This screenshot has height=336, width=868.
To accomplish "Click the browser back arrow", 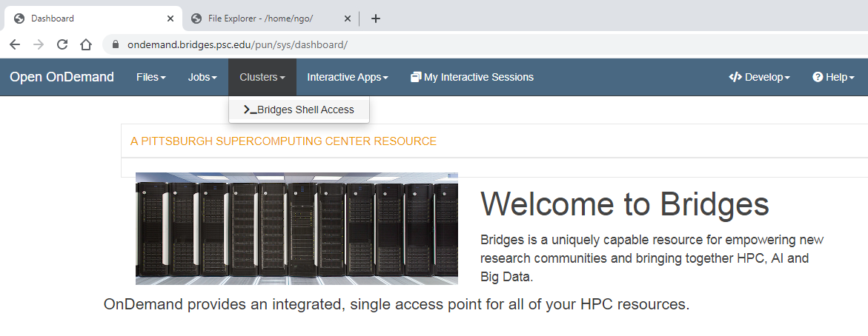I will pos(15,44).
